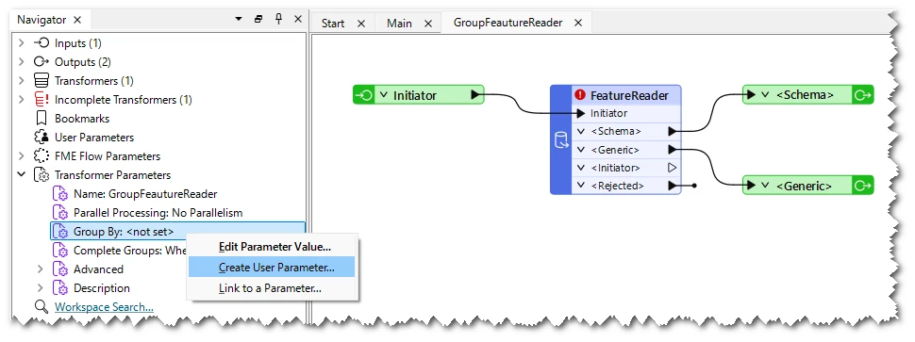Click the output icon on <Generic> port

click(863, 186)
